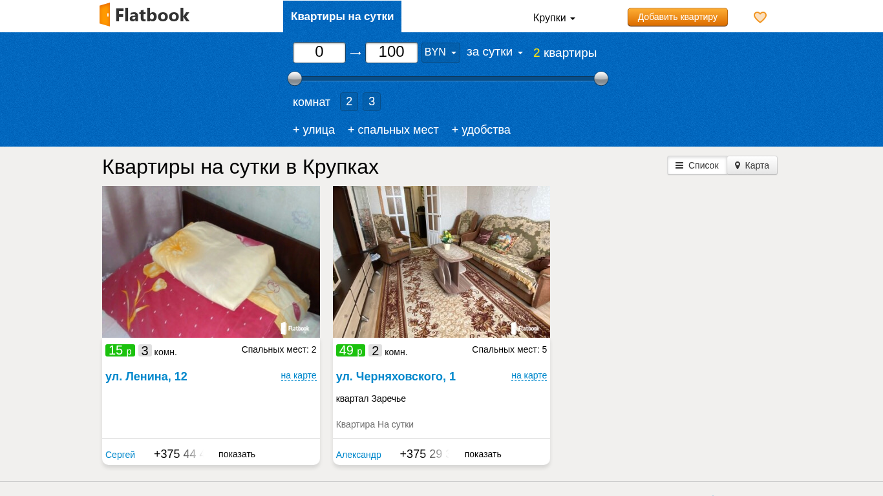Open favorites via the heart icon
Viewport: 883px width, 496px height.
click(x=760, y=17)
